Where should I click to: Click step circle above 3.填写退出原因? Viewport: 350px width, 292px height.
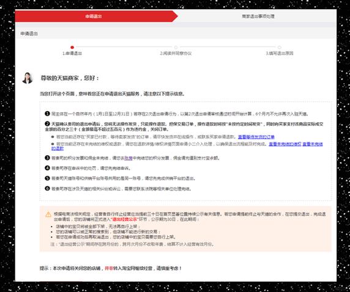279,47
